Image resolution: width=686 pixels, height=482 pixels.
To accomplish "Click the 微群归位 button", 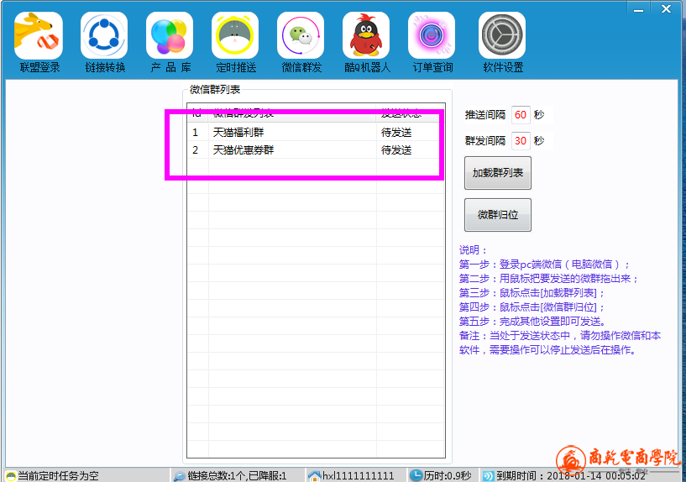I will point(498,215).
